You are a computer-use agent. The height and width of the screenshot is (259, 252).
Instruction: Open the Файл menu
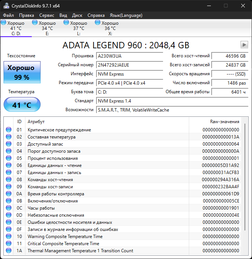[x=8, y=15]
